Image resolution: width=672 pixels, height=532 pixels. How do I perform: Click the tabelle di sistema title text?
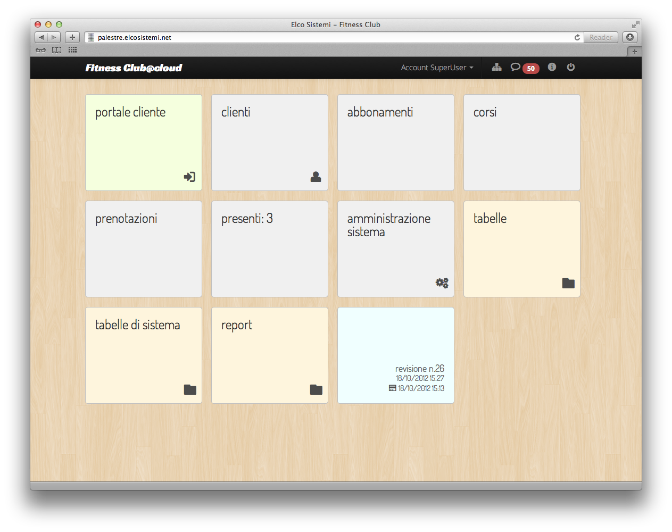(x=137, y=325)
